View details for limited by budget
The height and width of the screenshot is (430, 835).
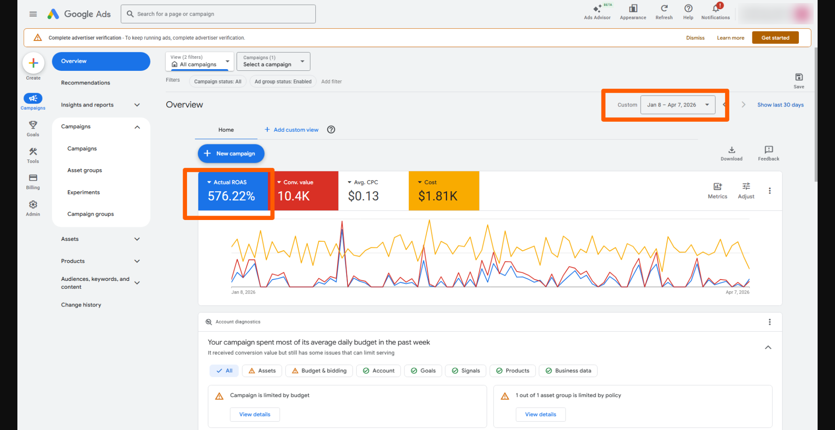tap(255, 414)
